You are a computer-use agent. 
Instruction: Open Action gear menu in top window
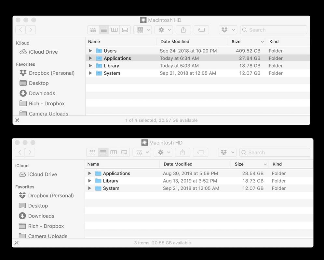click(x=164, y=30)
